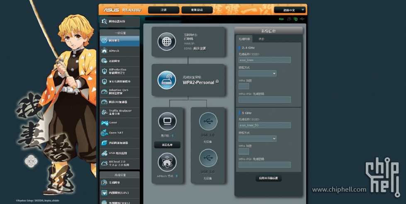406x204 pixels.
Task: Open 无线网络 under 高级设置
Action: (119, 183)
